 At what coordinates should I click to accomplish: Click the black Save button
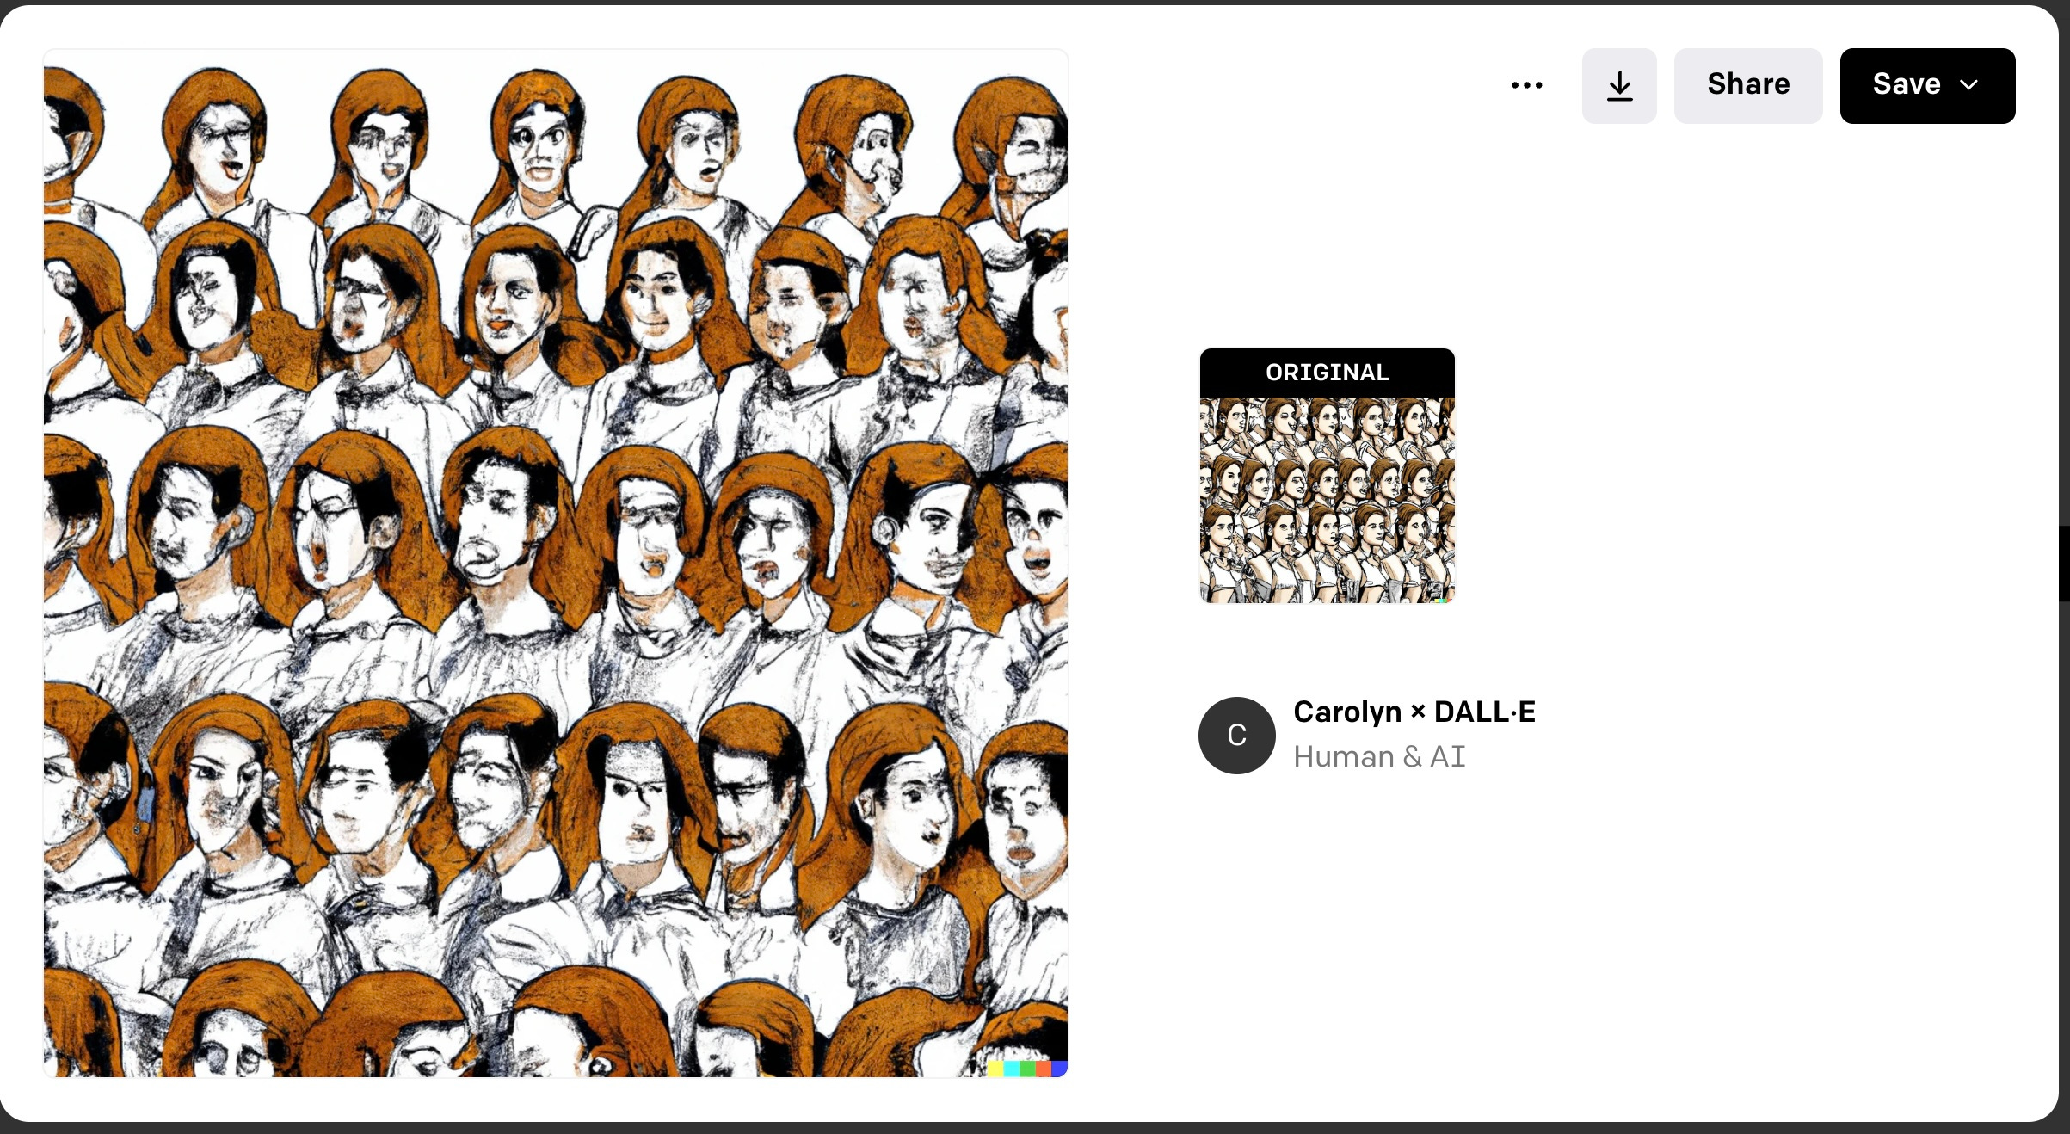[1906, 85]
